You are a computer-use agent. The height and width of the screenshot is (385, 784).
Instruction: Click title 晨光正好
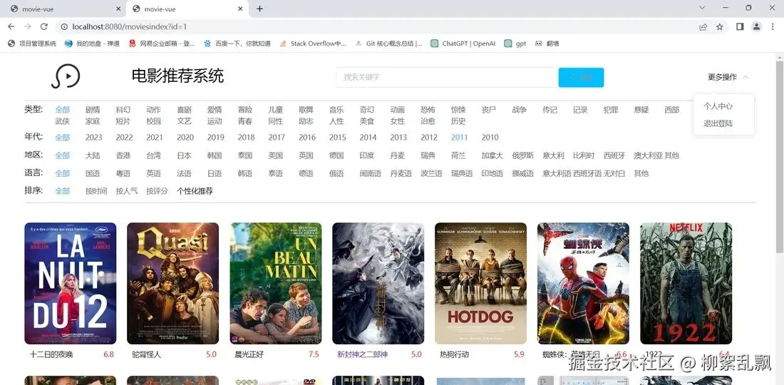tap(249, 354)
